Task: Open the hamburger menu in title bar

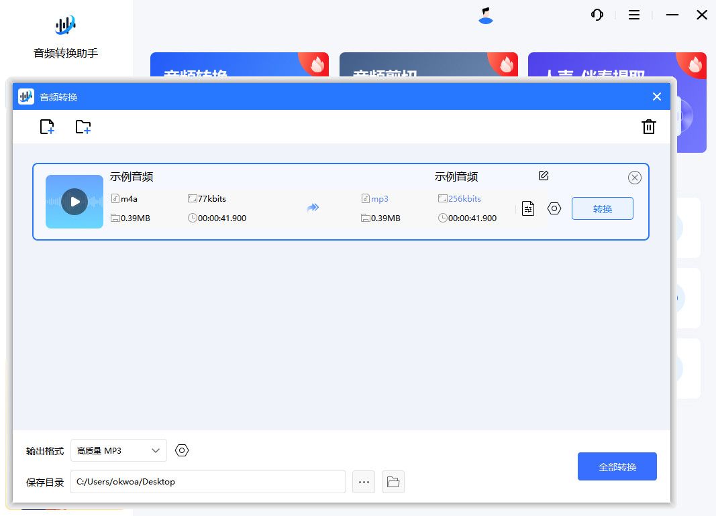Action: tap(633, 15)
